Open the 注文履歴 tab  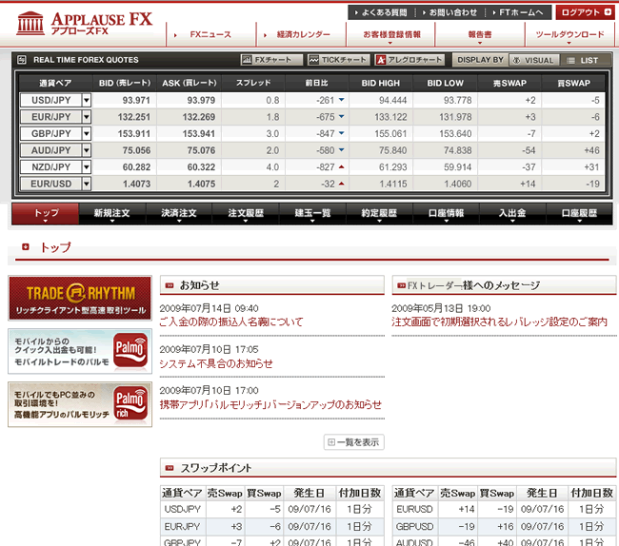click(246, 214)
